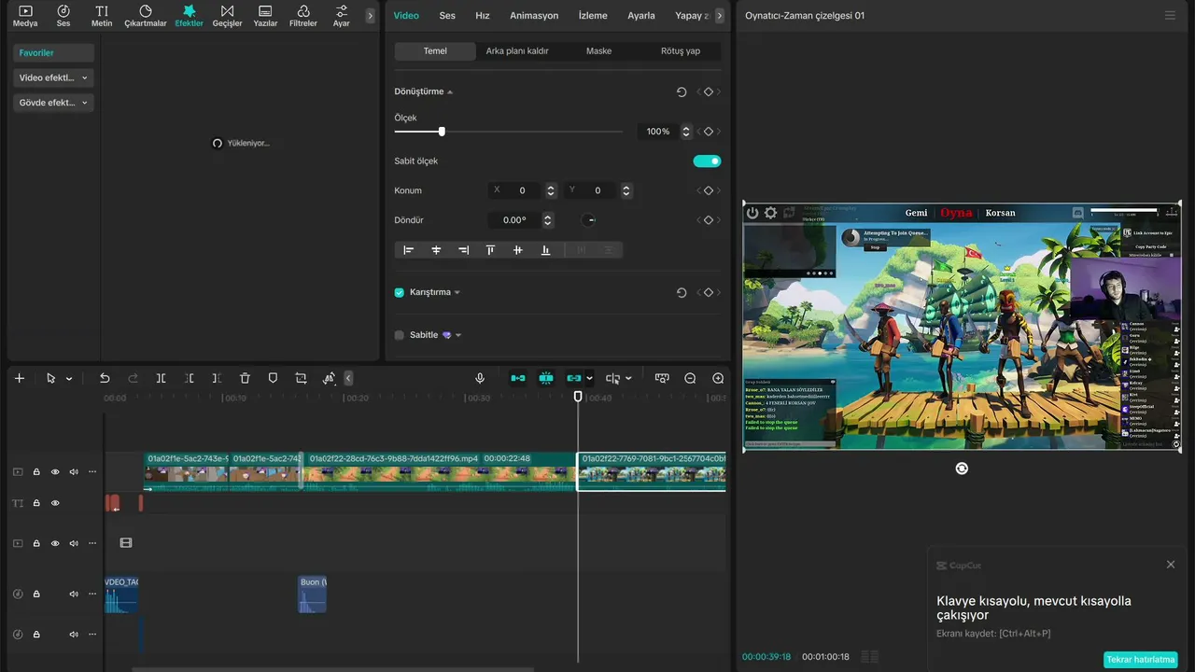Align the clip to the bottom edge
The height and width of the screenshot is (672, 1195).
[x=545, y=250]
